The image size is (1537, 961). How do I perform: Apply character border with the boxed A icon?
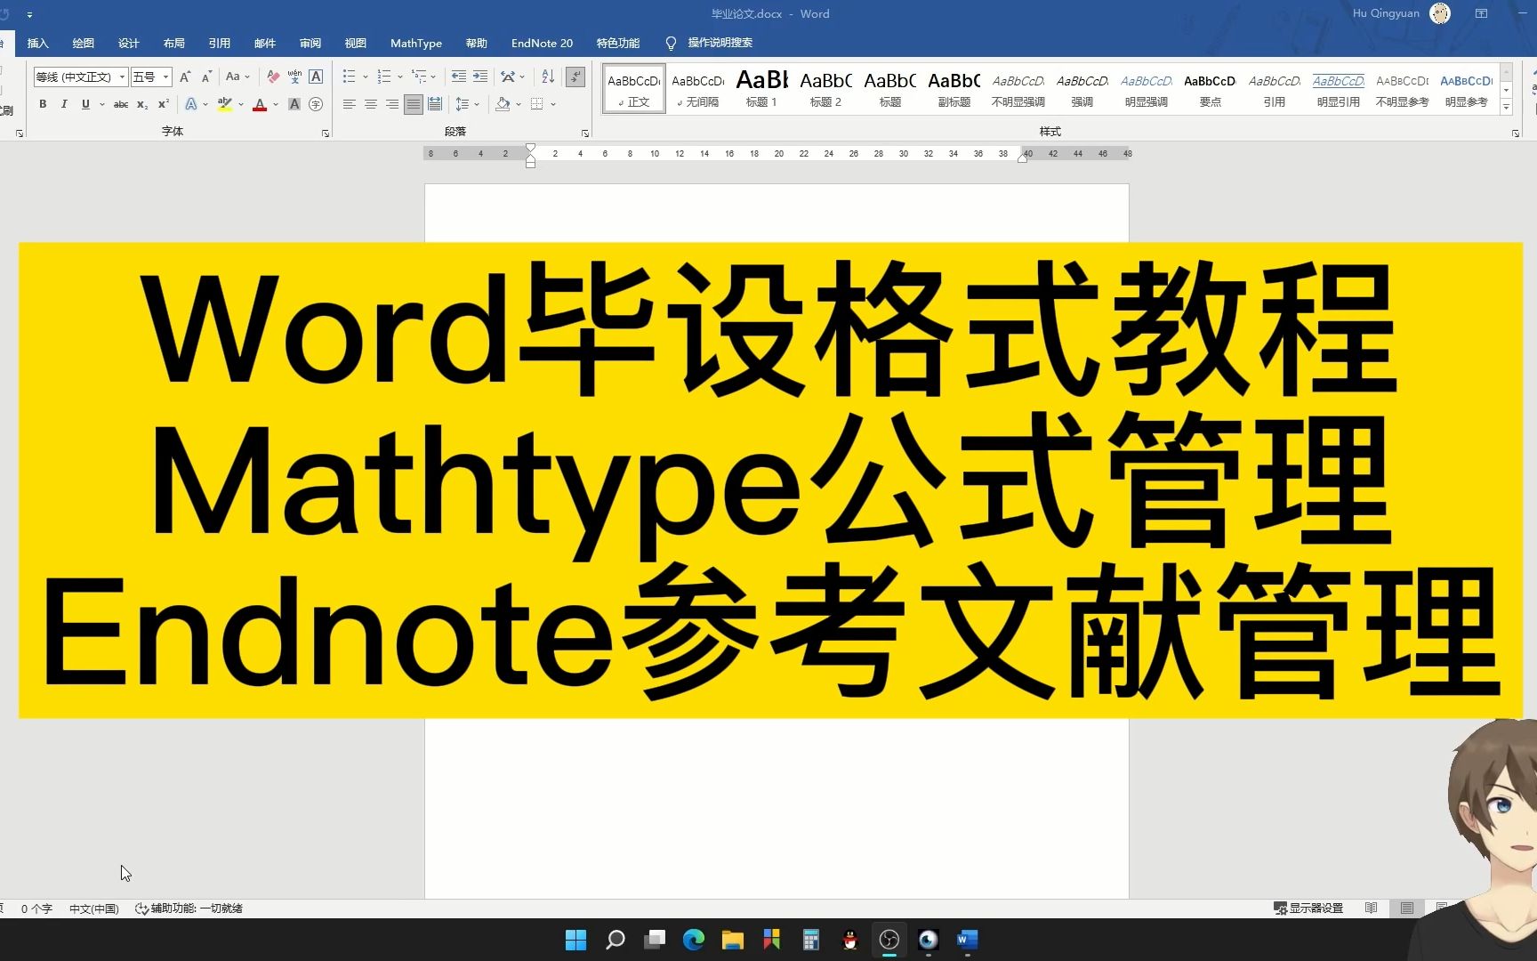(316, 77)
